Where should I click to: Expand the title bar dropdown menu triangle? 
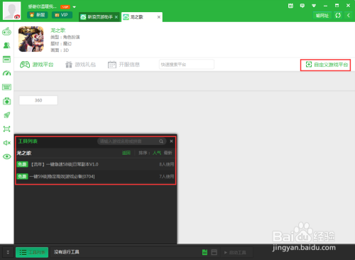pos(314,6)
